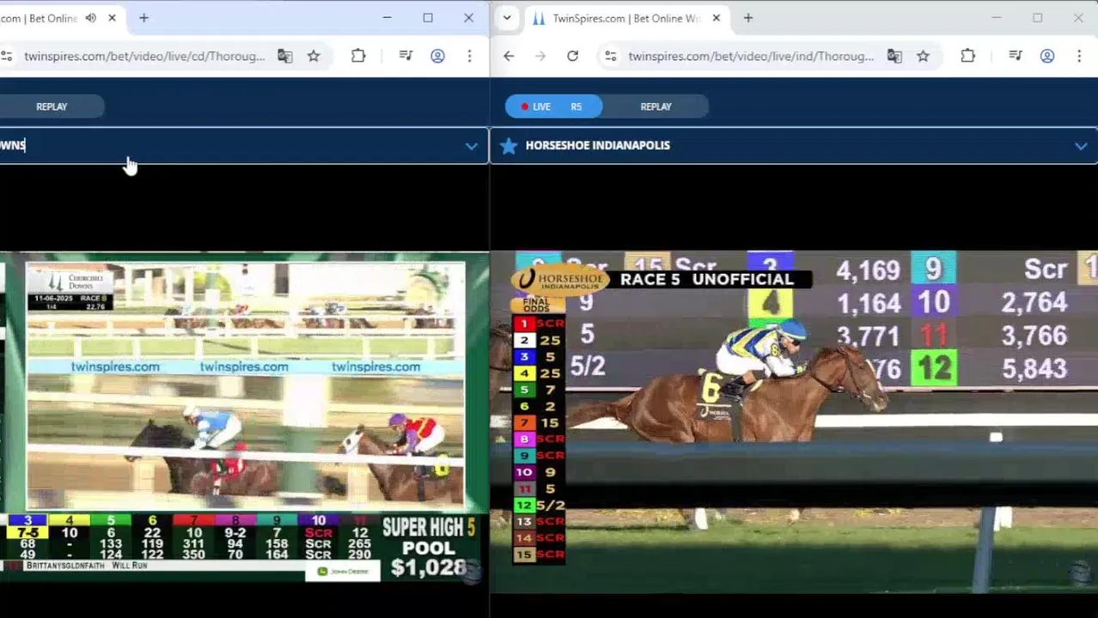Click the Horseshoe Indianapolis race video
The image size is (1098, 618).
click(794, 421)
